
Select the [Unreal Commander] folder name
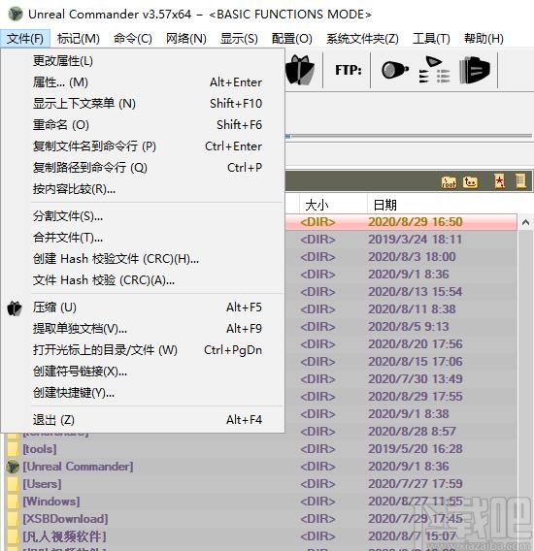coord(78,467)
